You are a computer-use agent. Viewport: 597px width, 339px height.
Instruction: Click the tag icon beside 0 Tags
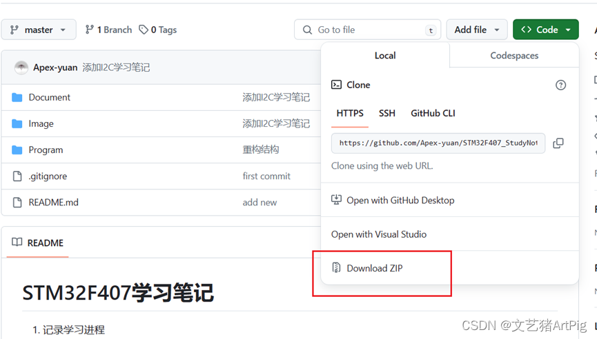coord(143,29)
